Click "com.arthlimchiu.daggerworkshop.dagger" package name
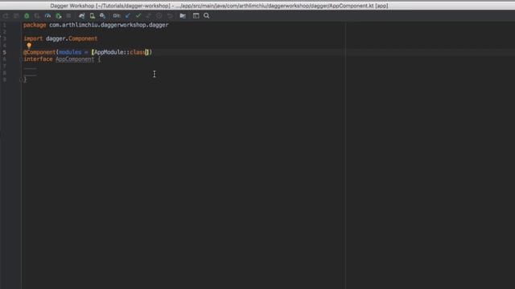 click(x=109, y=25)
